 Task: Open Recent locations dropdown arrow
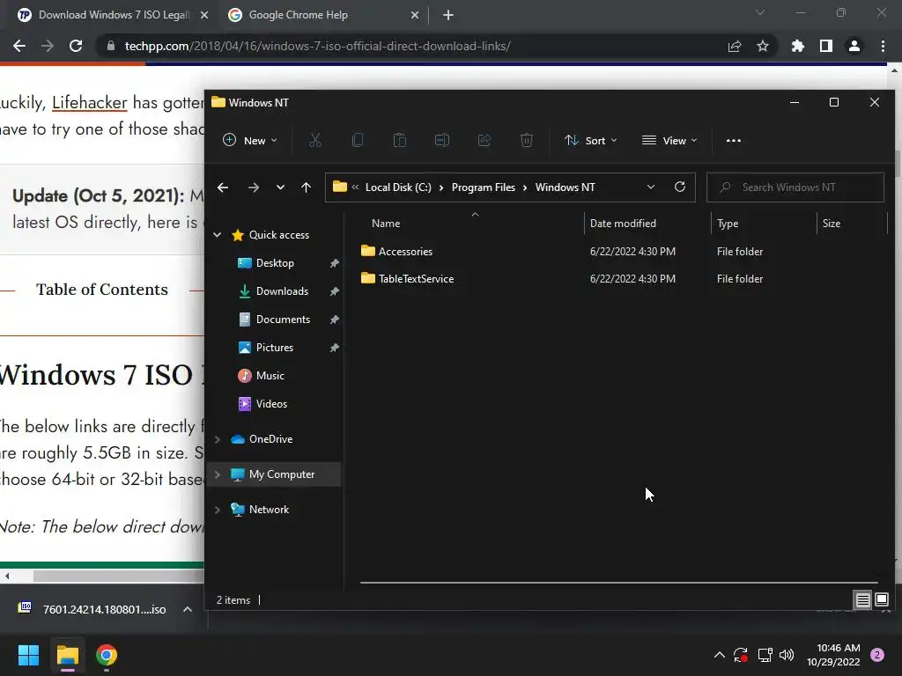[x=280, y=187]
